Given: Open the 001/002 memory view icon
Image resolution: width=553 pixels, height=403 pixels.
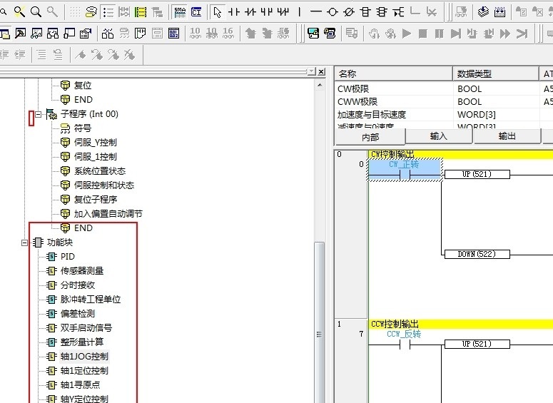Looking at the screenshot, I should click(174, 34).
